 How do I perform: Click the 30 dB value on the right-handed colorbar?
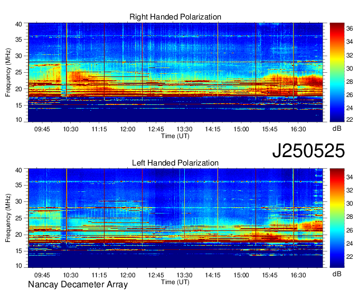pyautogui.click(x=349, y=69)
